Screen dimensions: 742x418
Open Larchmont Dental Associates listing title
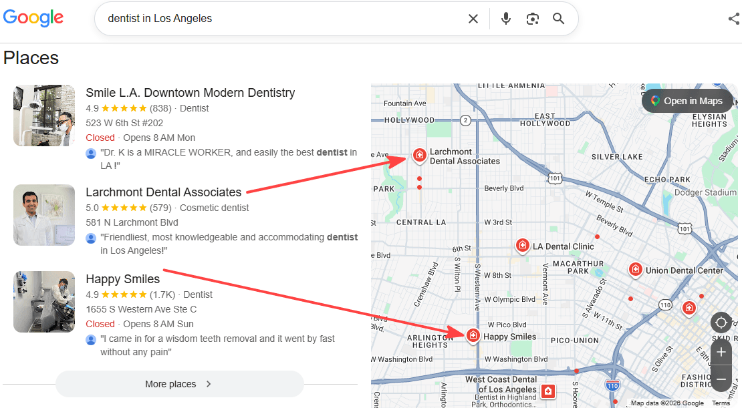(163, 192)
